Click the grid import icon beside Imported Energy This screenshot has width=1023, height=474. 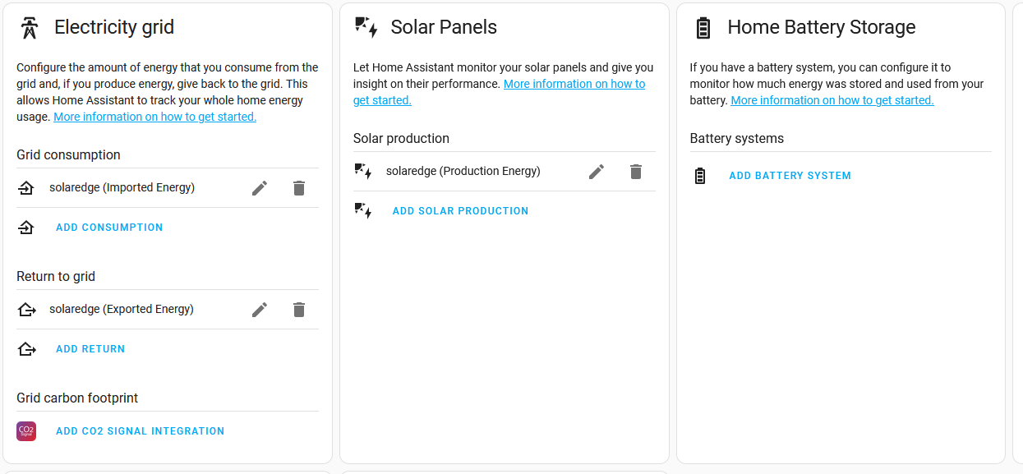[26, 187]
